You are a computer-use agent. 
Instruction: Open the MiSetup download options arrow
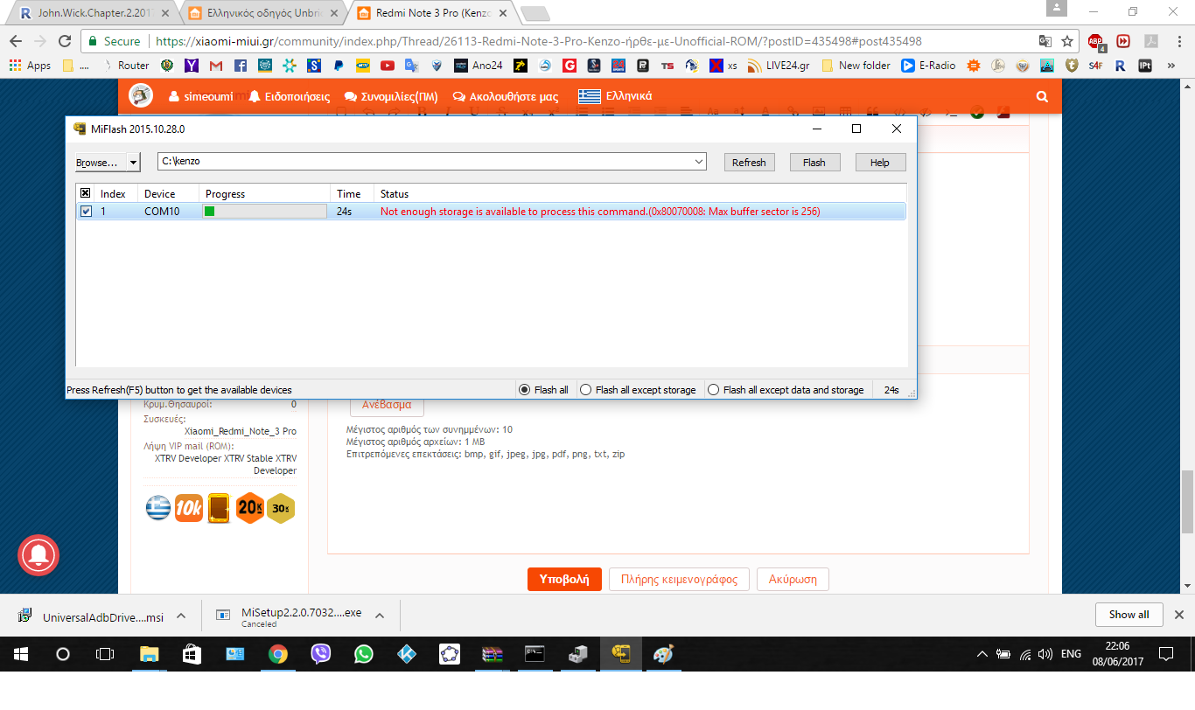pyautogui.click(x=380, y=616)
